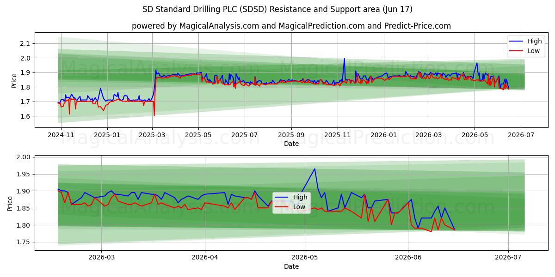Click the '2025-07' tick label

[x=245, y=135]
